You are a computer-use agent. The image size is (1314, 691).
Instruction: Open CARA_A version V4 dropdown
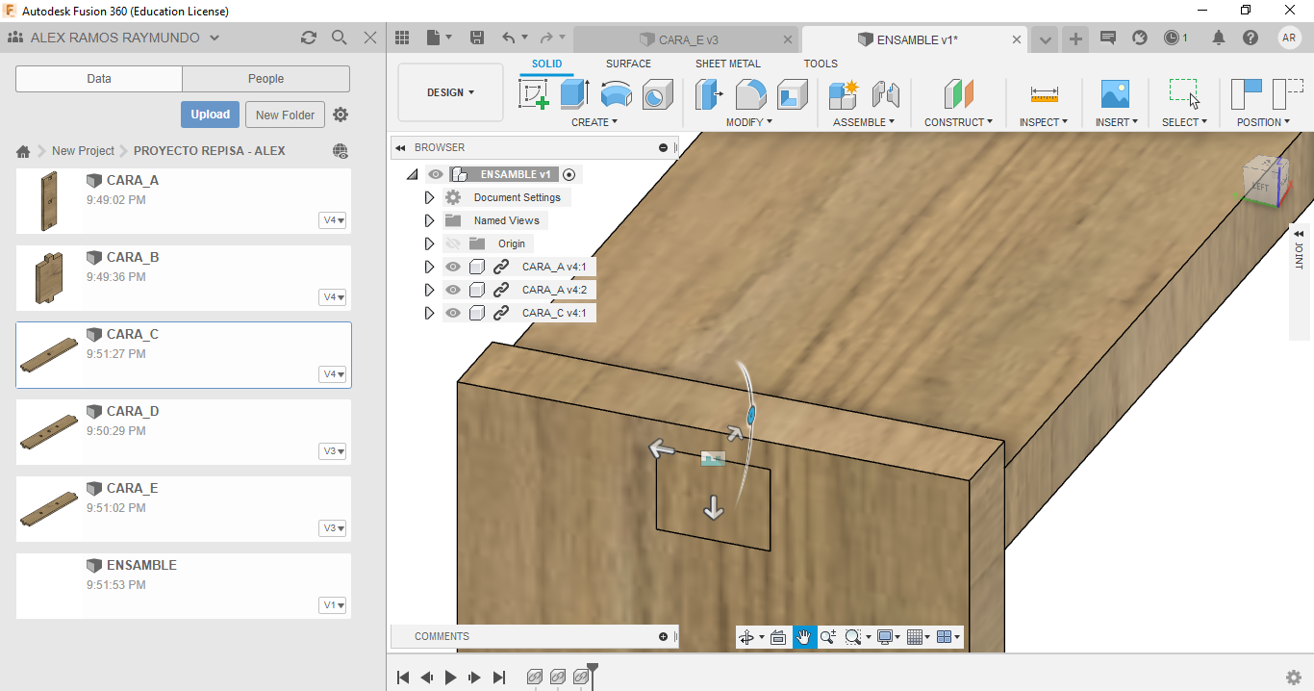(333, 220)
